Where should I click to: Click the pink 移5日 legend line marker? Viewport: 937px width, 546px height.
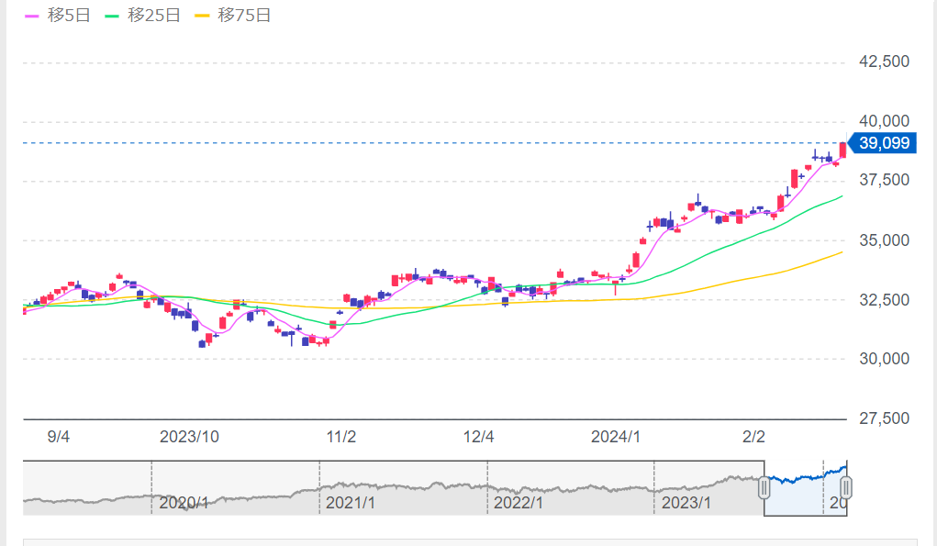coord(30,16)
